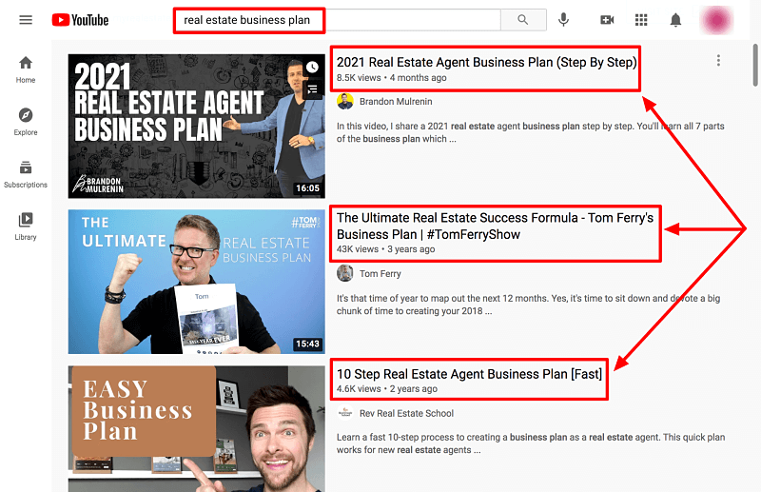This screenshot has width=761, height=492.
Task: Click the description beginning 'It's that time of year'
Action: point(528,305)
